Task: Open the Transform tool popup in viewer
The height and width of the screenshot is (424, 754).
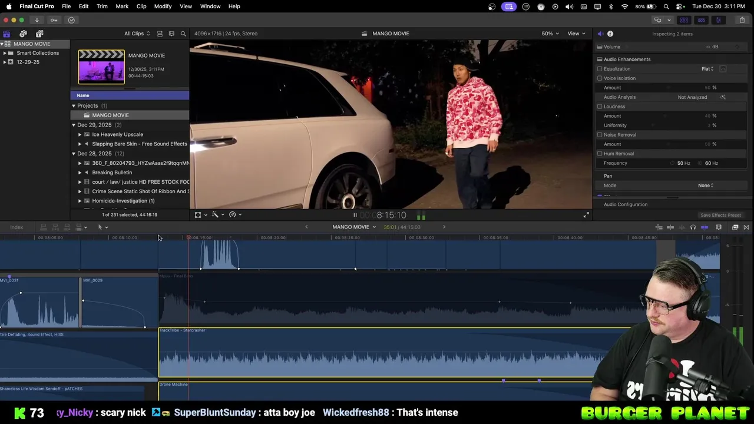Action: [200, 215]
